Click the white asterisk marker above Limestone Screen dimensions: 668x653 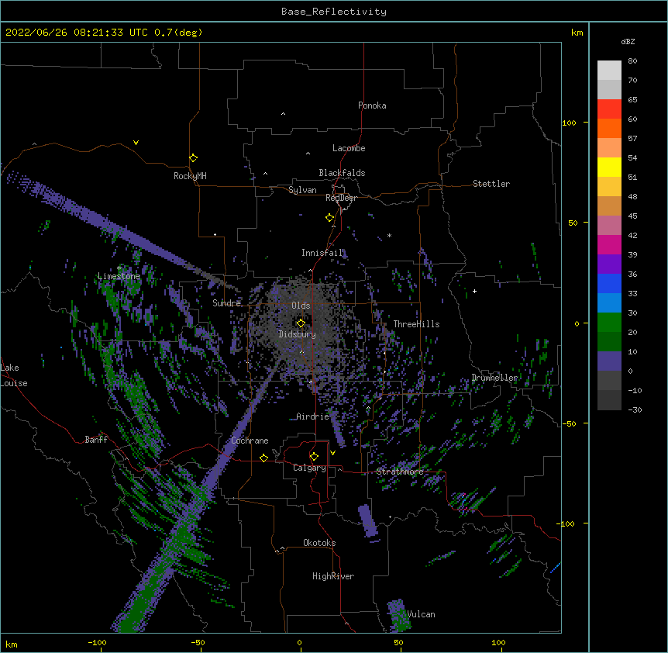coord(119,268)
